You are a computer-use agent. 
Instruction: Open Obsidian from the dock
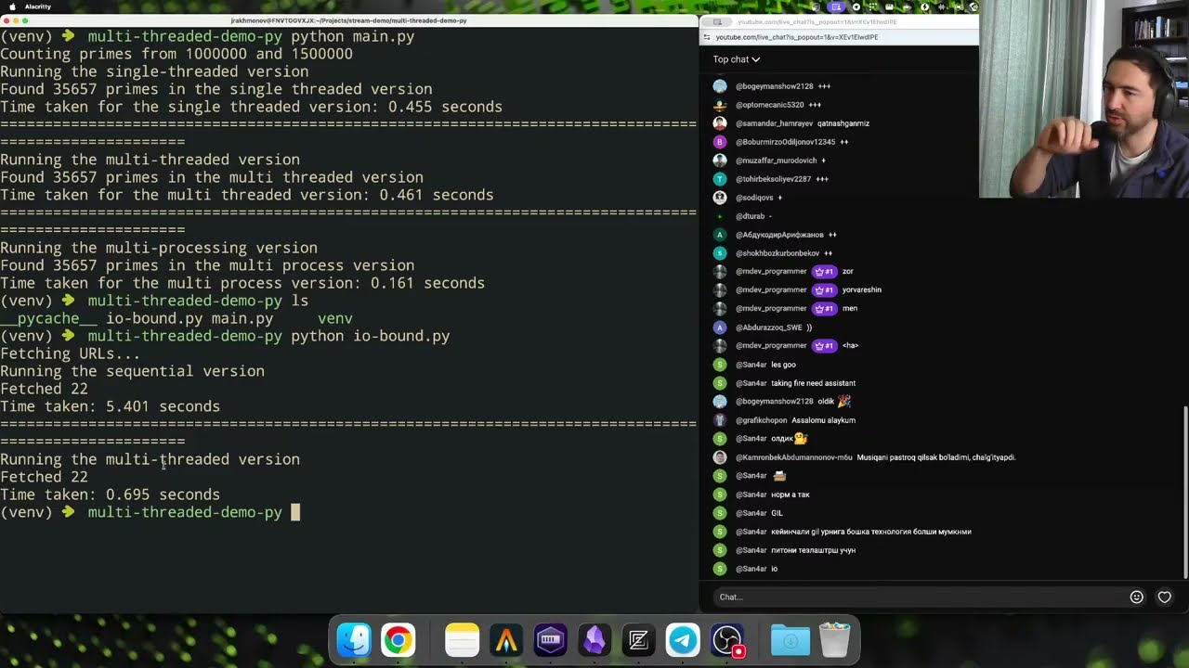tap(594, 640)
